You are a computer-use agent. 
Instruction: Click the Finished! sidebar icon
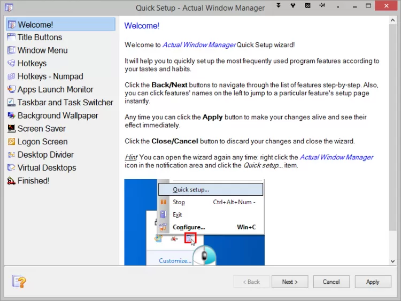pos(11,181)
